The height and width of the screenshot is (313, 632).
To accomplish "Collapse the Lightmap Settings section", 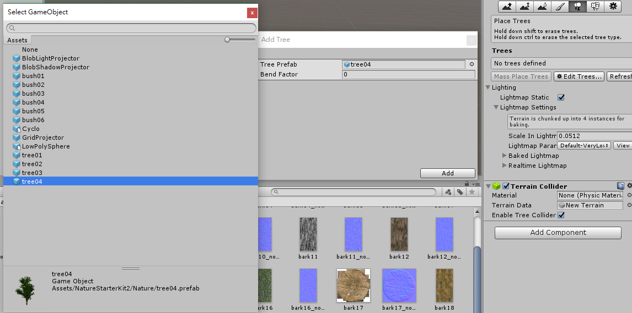I will (x=496, y=108).
